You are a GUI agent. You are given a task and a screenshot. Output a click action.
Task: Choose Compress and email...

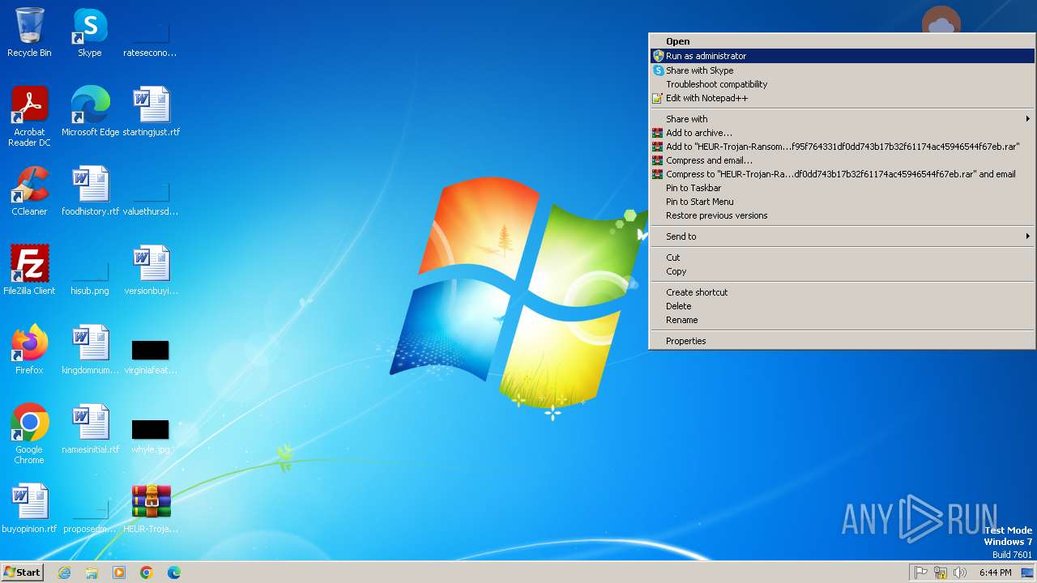point(843,160)
